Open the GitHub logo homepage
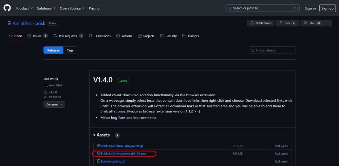This screenshot has width=339, height=166. [x=7, y=8]
